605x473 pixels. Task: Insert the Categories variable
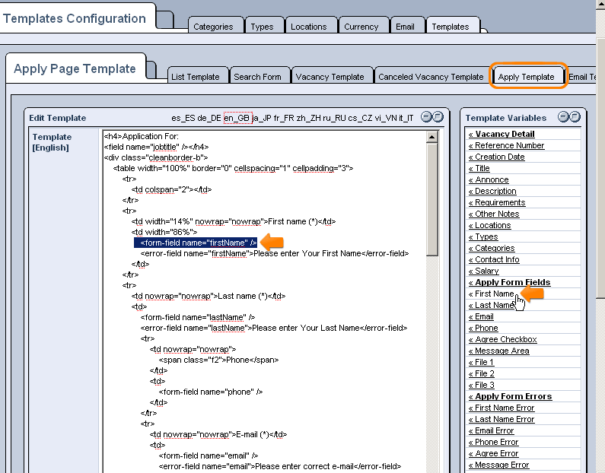[x=492, y=248]
